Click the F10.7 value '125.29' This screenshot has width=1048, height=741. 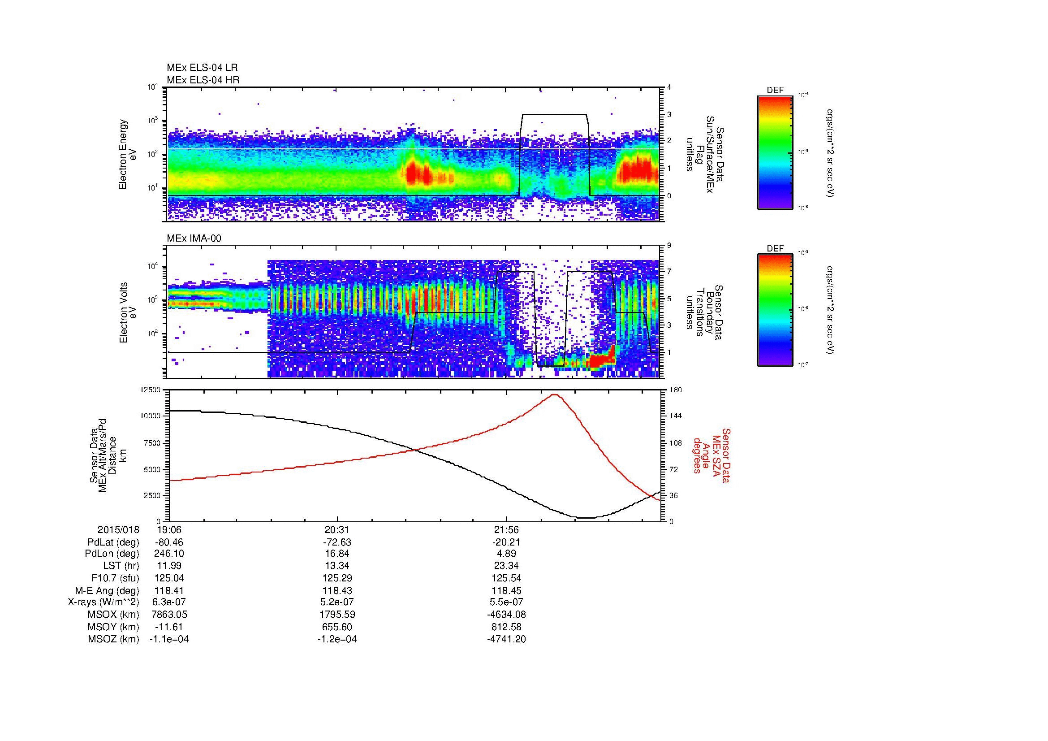point(337,578)
